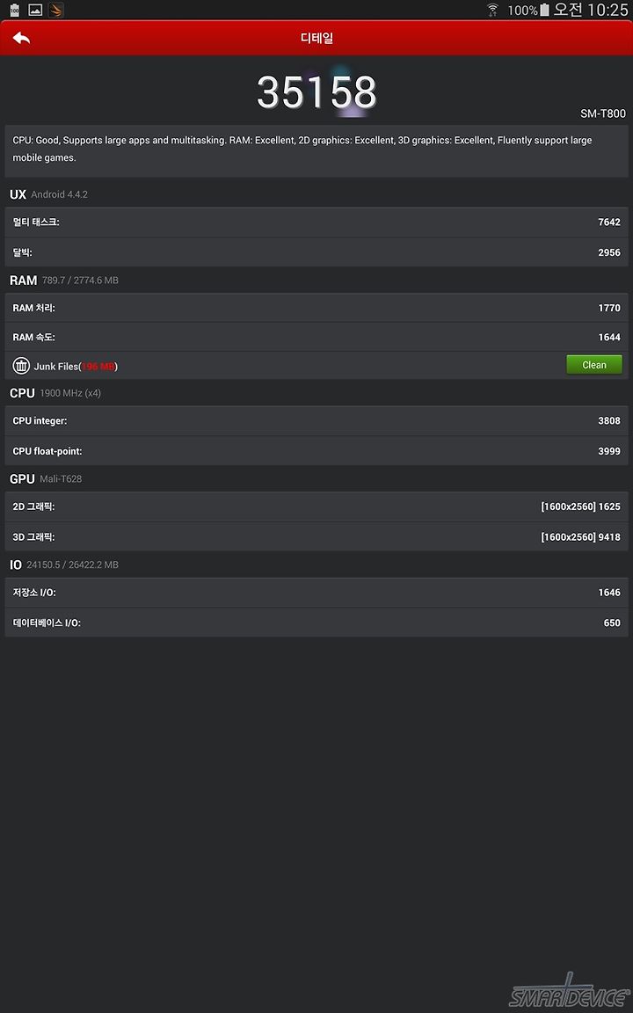Select the 달빅 score row

point(316,252)
